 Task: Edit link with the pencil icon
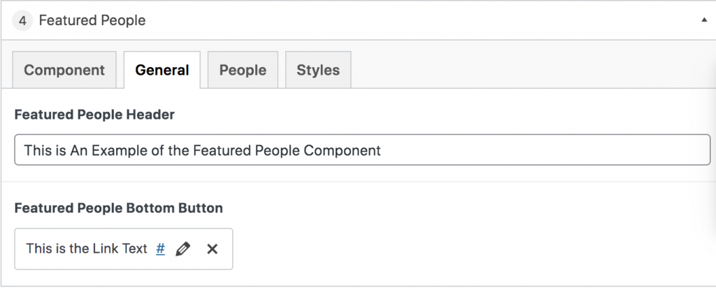click(182, 249)
